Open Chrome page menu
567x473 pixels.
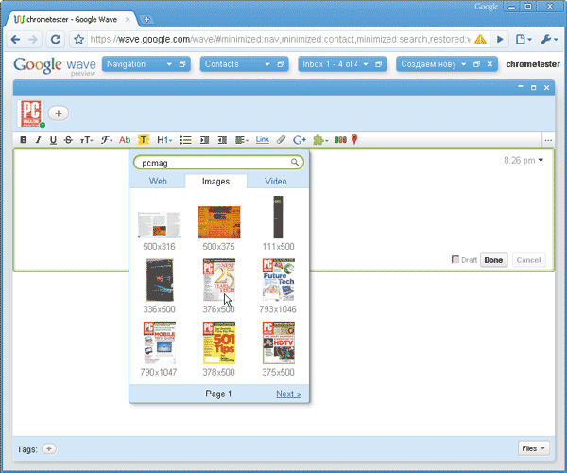[523, 39]
